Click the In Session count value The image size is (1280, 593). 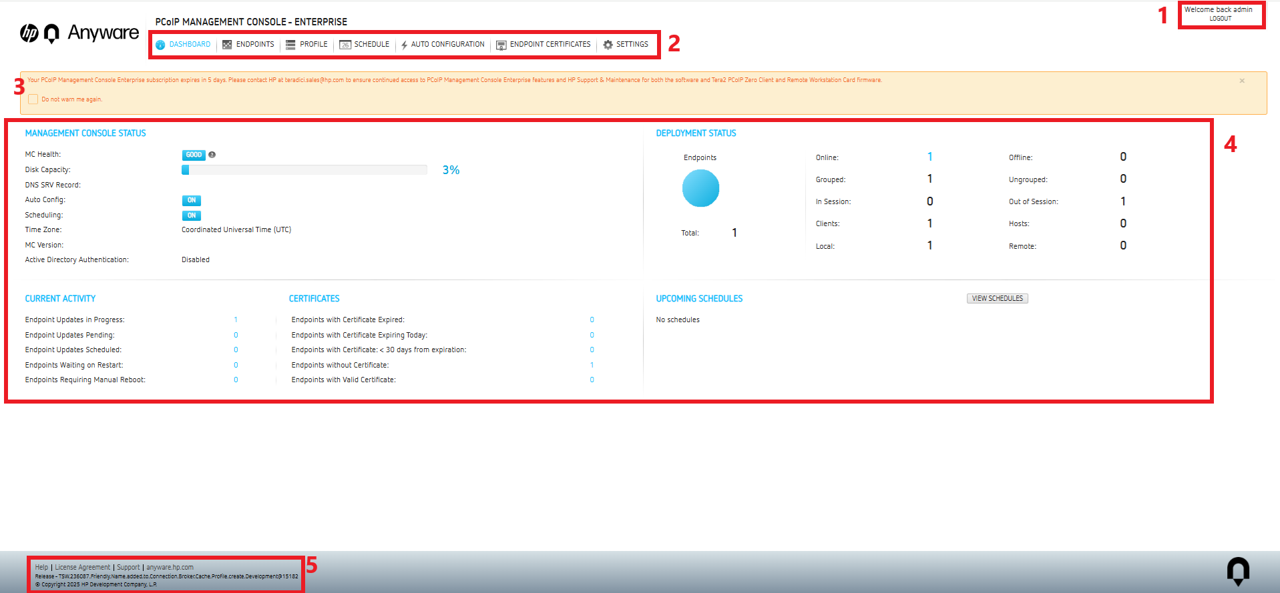pos(929,201)
